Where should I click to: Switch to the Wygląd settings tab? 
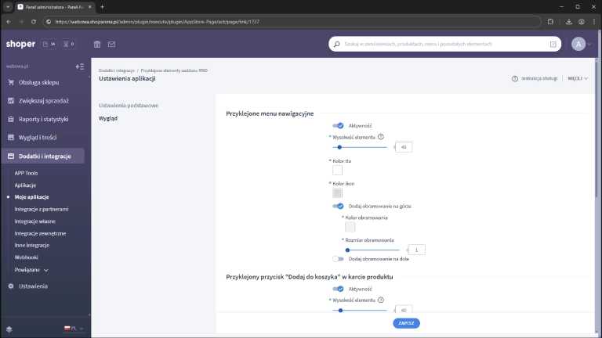(108, 118)
